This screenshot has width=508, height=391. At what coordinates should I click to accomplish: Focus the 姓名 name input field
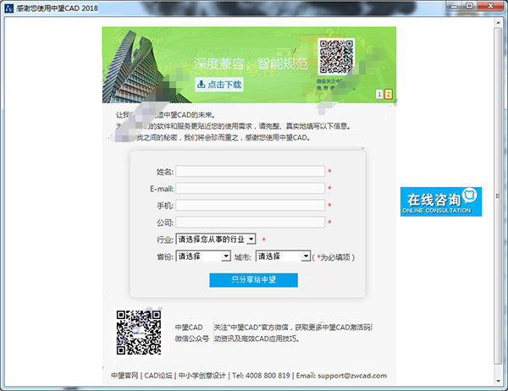[x=250, y=171]
